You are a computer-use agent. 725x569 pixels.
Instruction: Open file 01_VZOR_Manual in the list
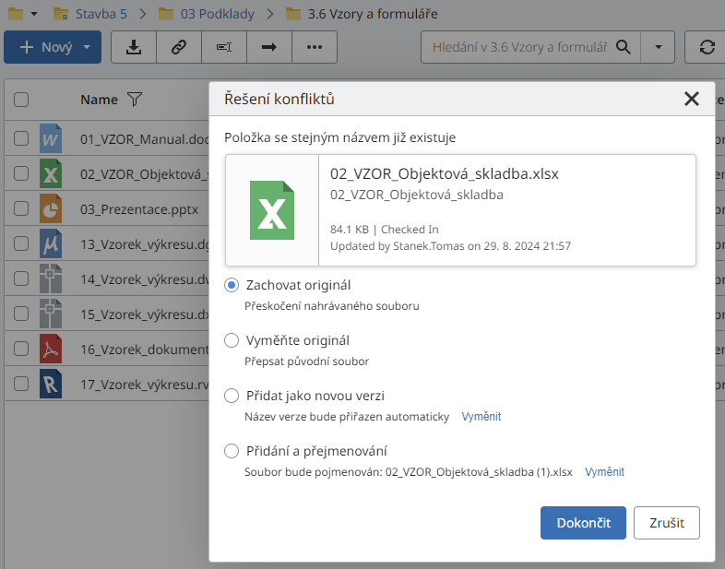144,138
